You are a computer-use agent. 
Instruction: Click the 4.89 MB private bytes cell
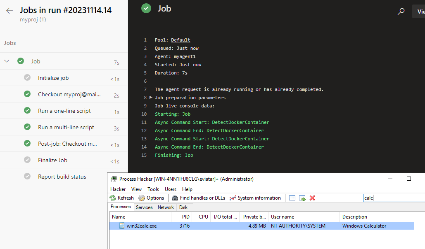pyautogui.click(x=257, y=226)
